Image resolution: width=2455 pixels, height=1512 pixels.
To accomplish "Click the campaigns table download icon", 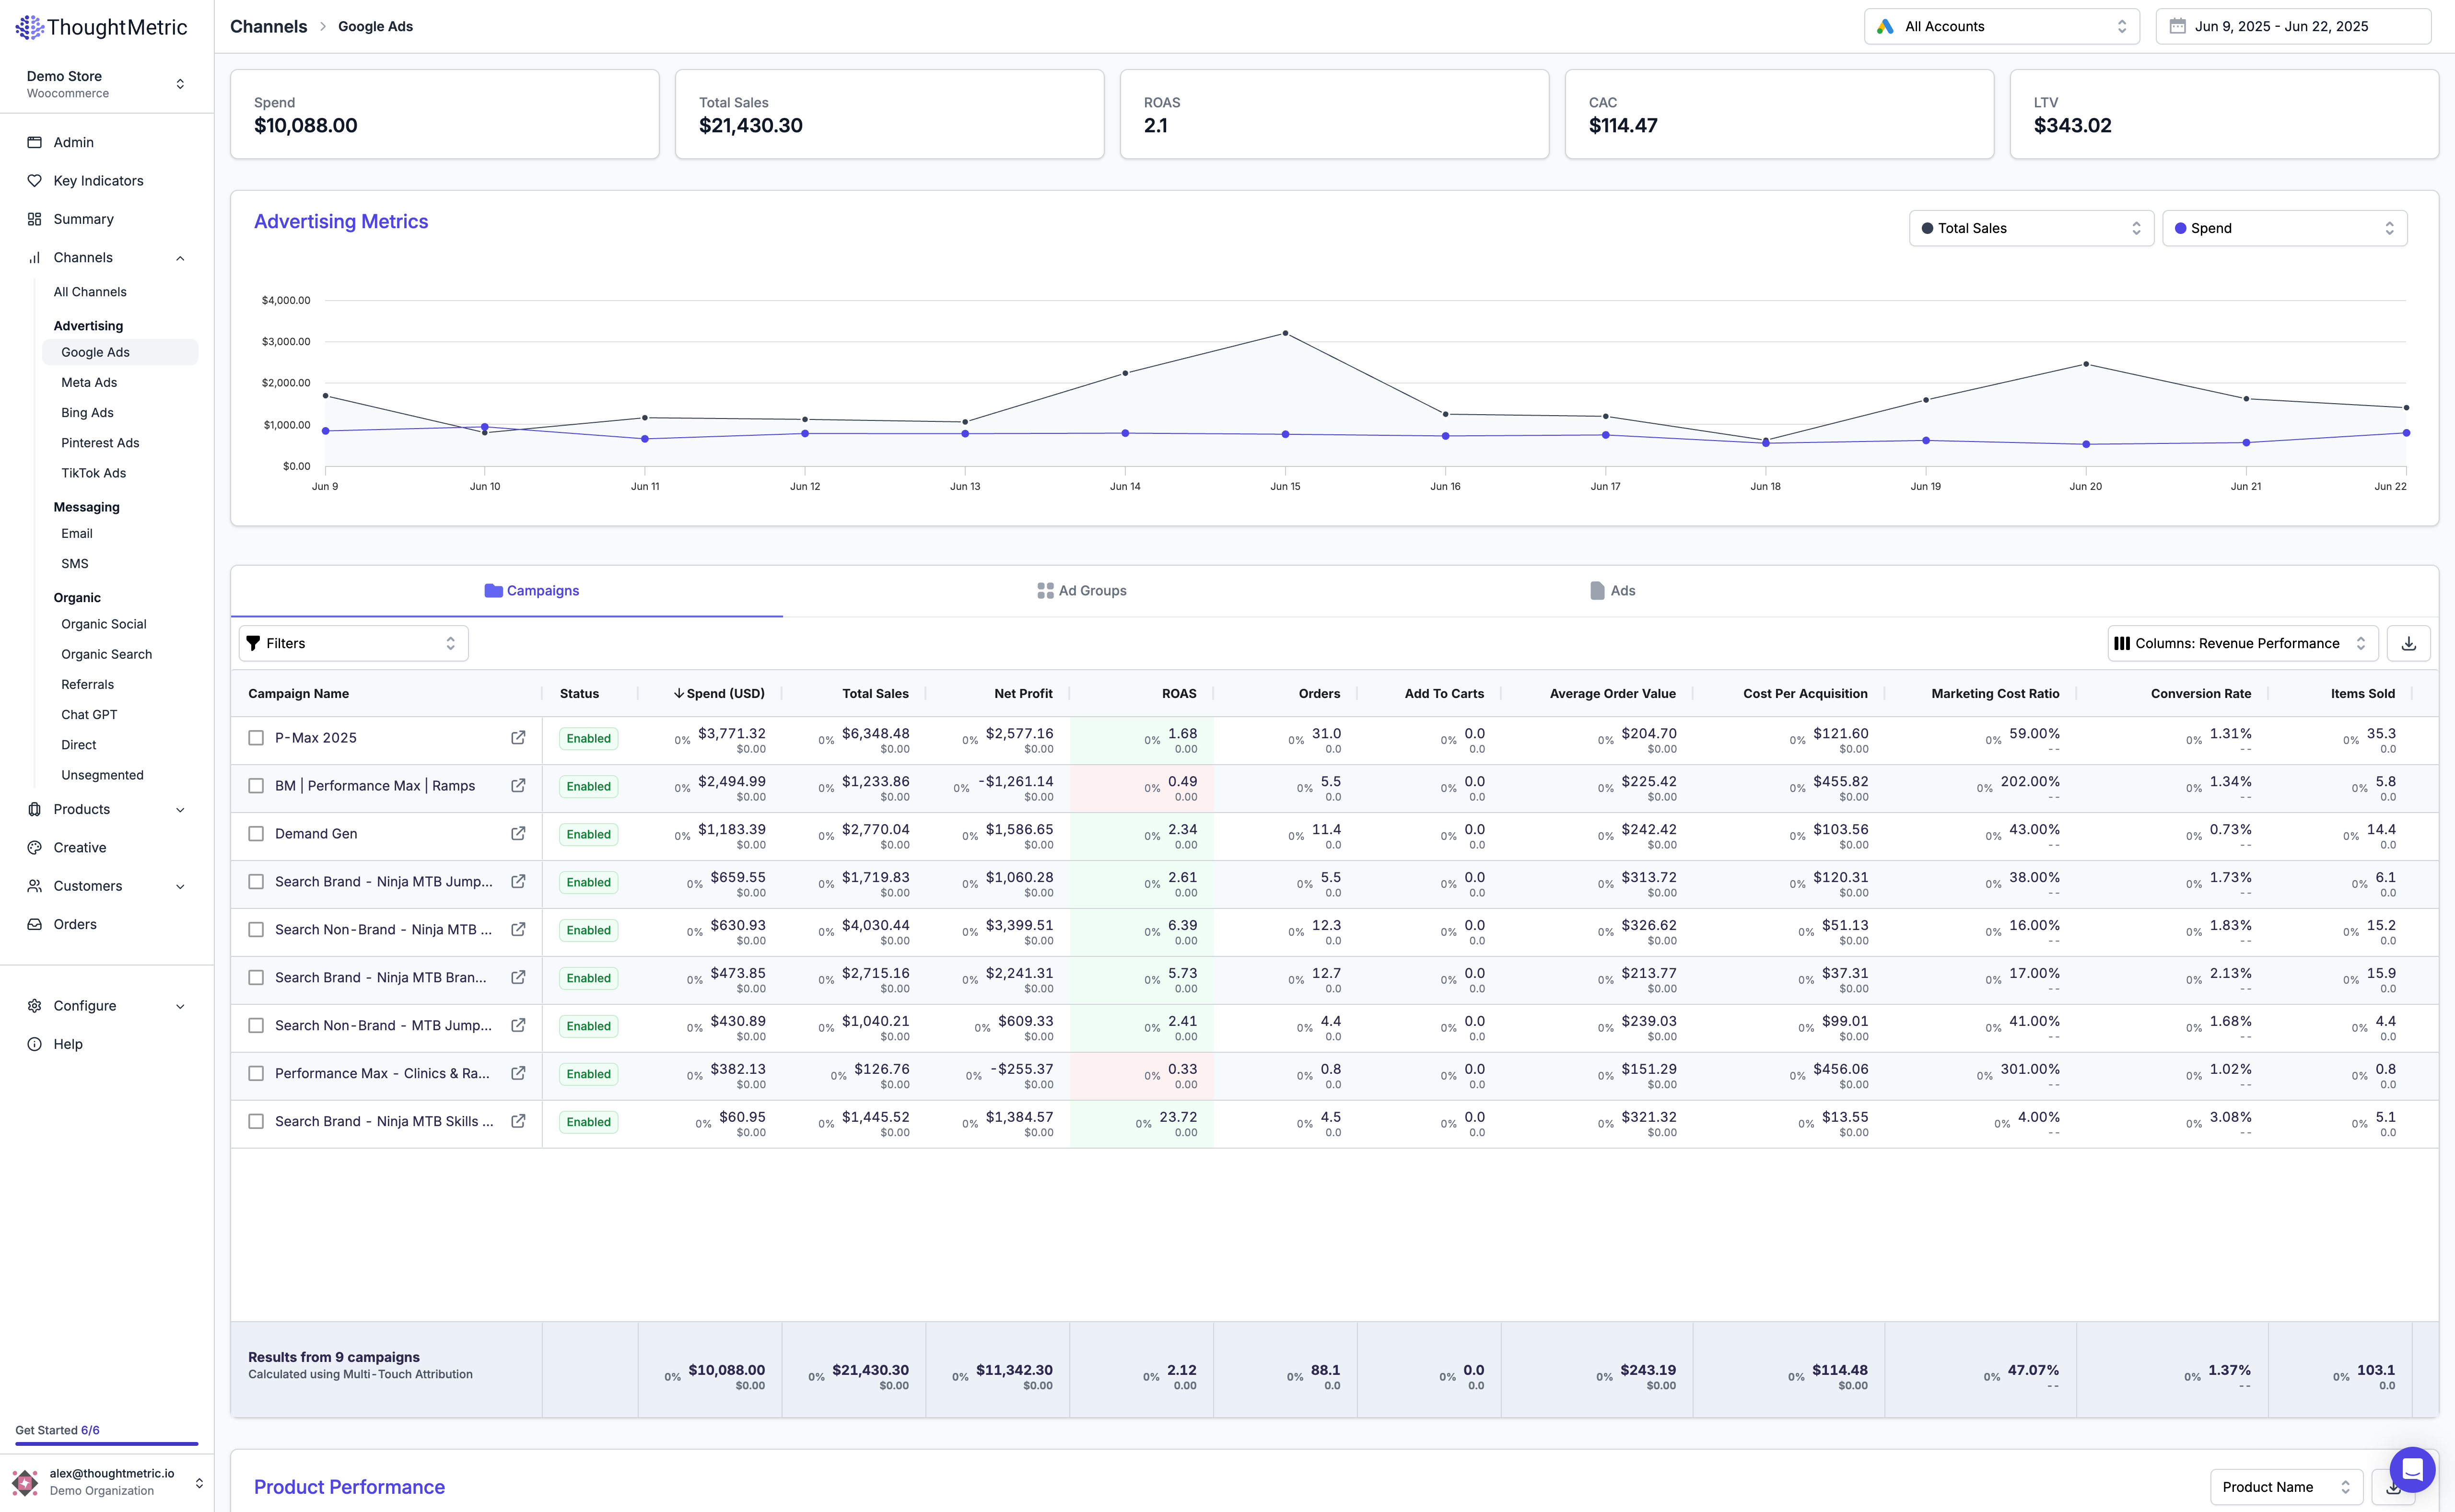I will pyautogui.click(x=2408, y=643).
